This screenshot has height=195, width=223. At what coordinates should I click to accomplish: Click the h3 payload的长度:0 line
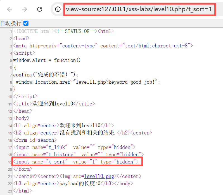(73, 184)
